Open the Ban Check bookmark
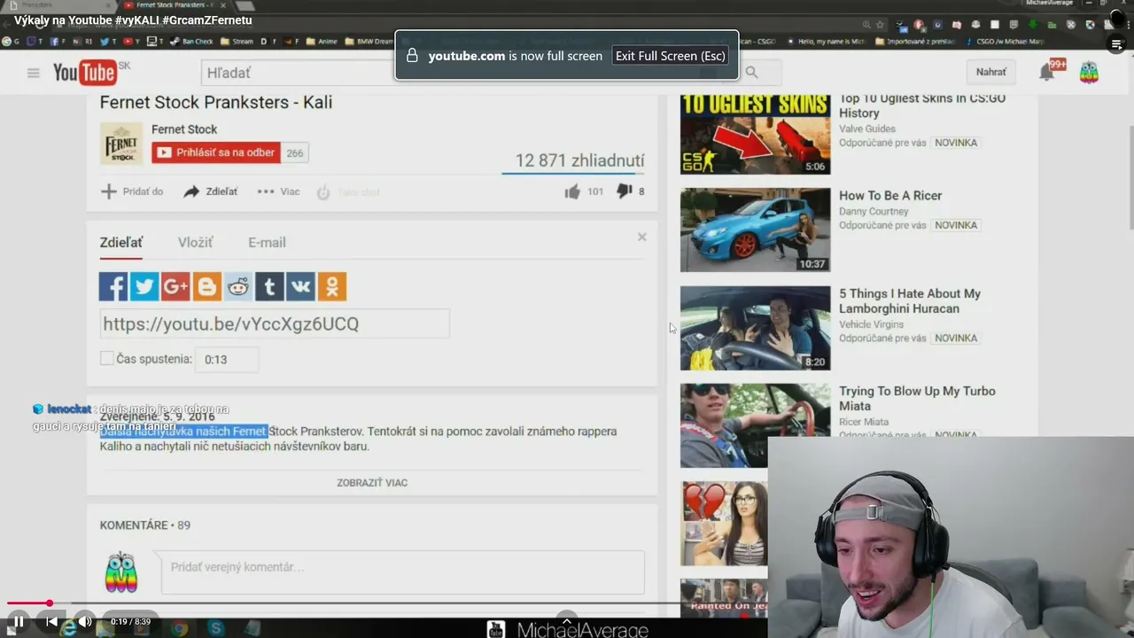1134x638 pixels. point(191,42)
